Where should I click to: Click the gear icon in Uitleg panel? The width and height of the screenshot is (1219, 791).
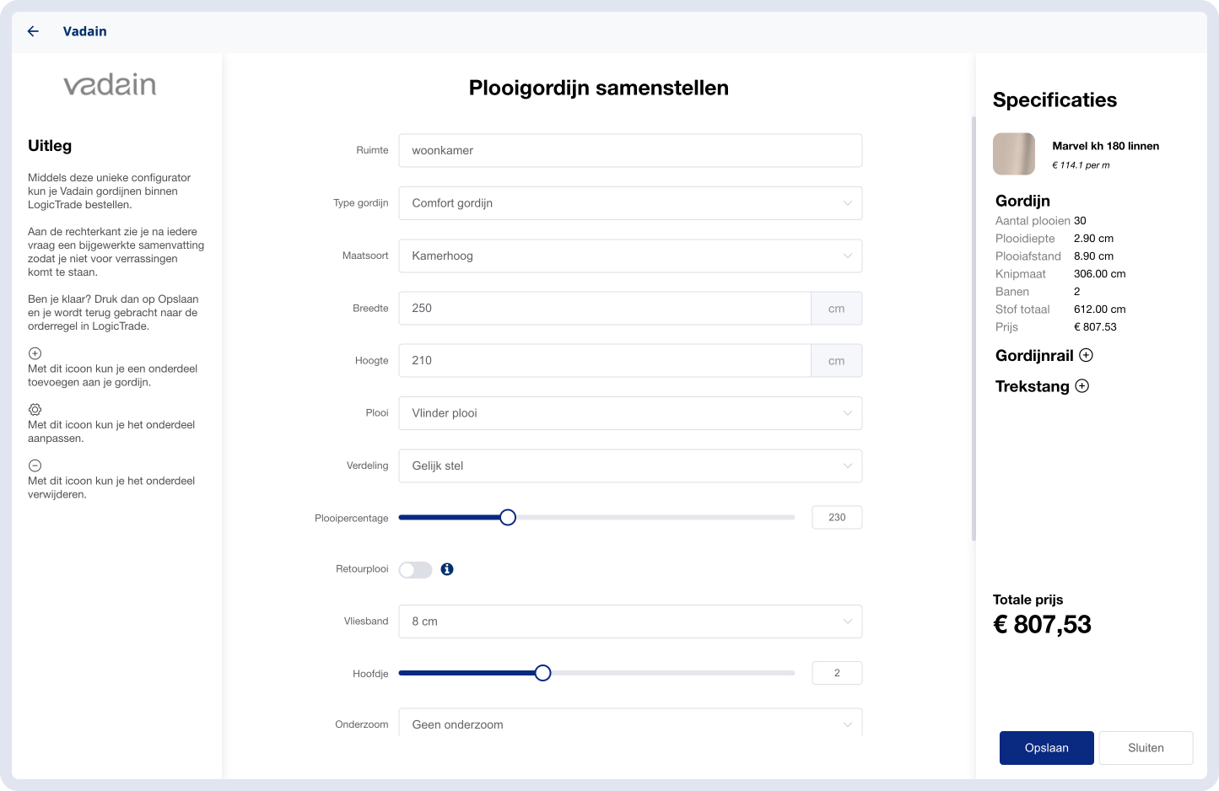[x=35, y=410]
